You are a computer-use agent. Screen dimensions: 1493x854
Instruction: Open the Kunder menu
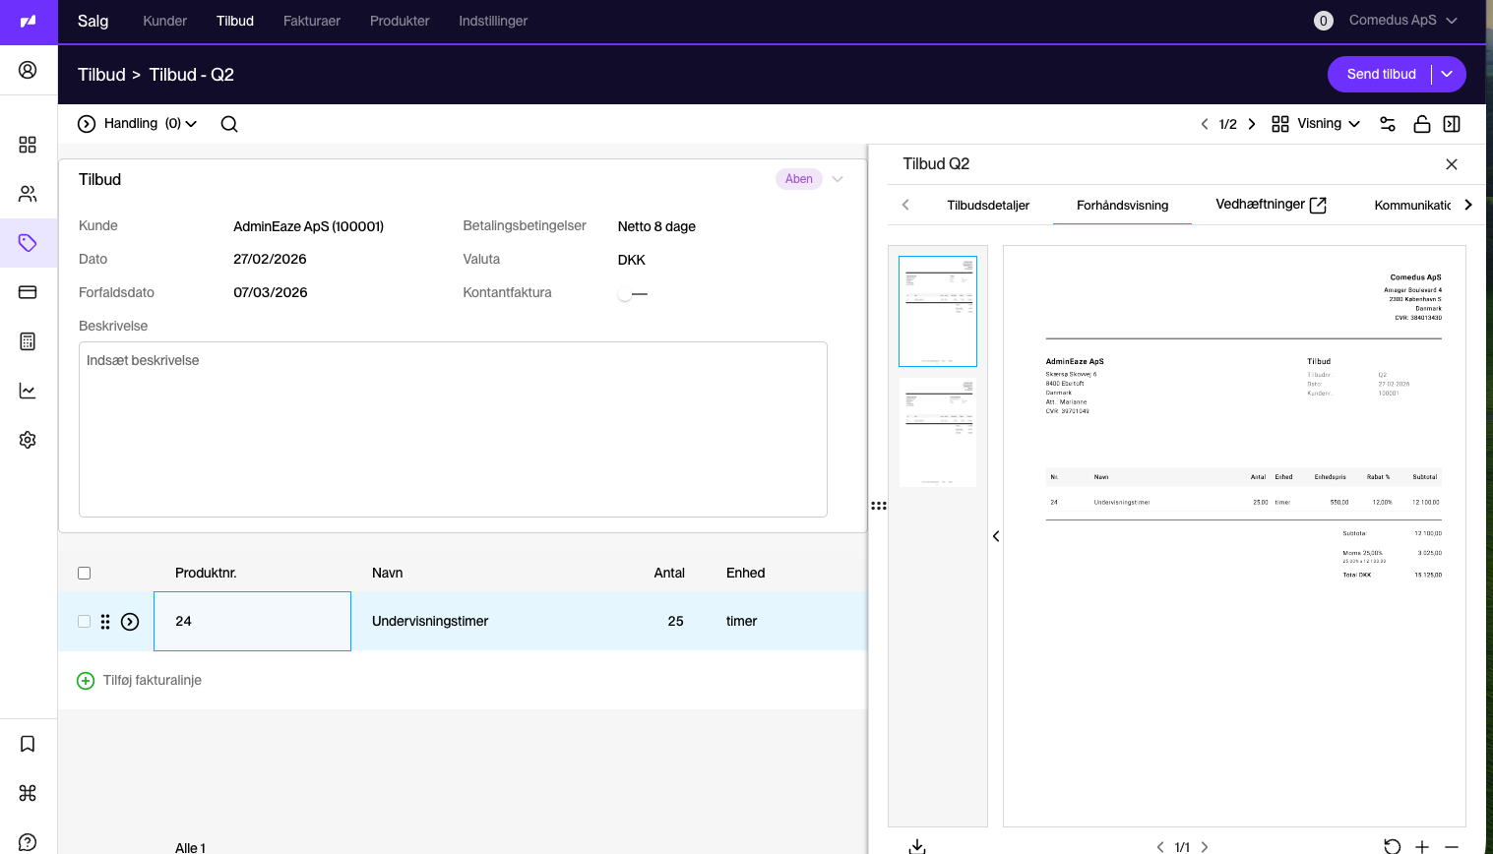(164, 21)
